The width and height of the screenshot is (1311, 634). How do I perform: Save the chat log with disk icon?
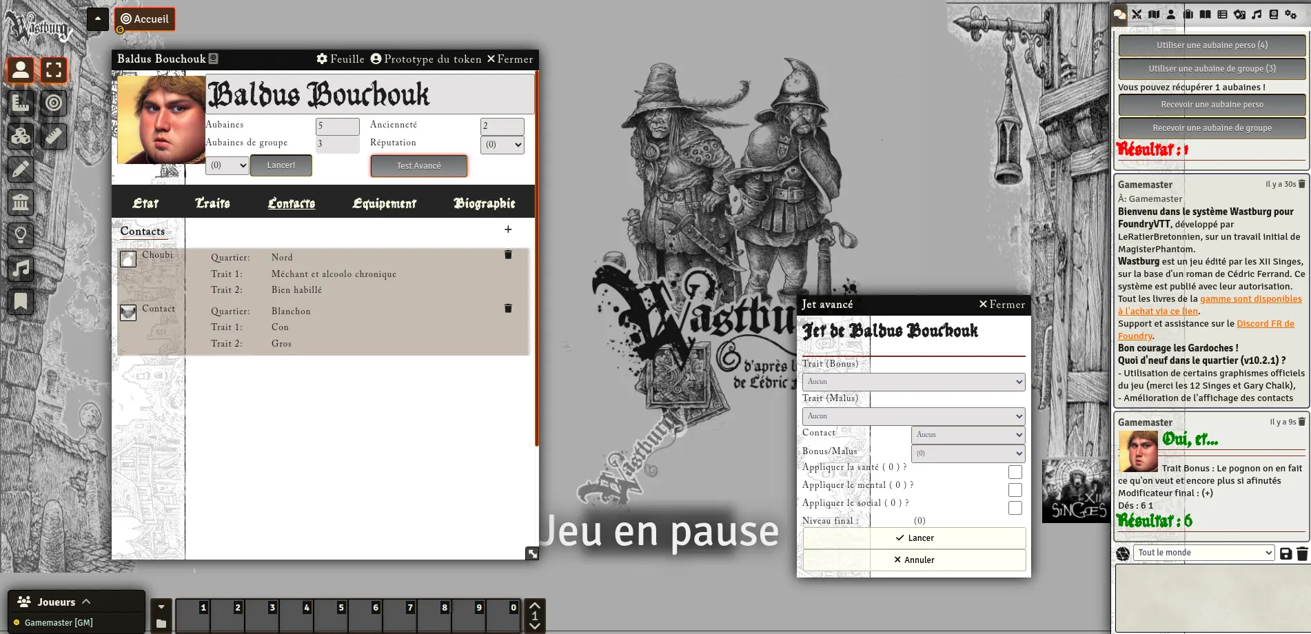[x=1285, y=553]
